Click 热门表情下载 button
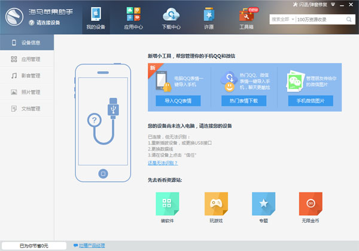The height and width of the screenshot is (251, 359). 244,101
